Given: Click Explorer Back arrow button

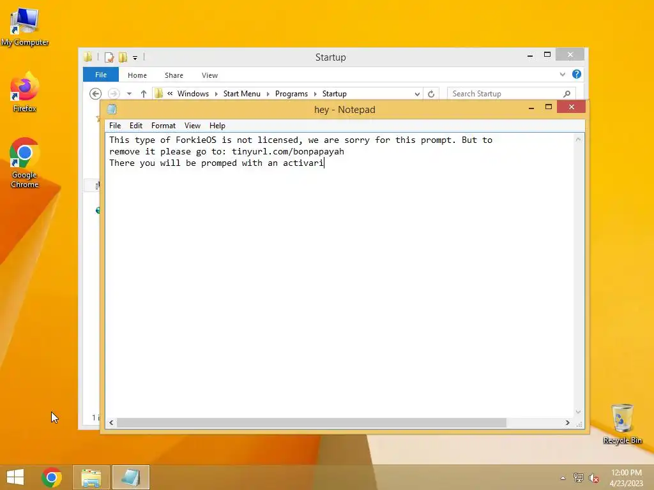Looking at the screenshot, I should [x=95, y=94].
